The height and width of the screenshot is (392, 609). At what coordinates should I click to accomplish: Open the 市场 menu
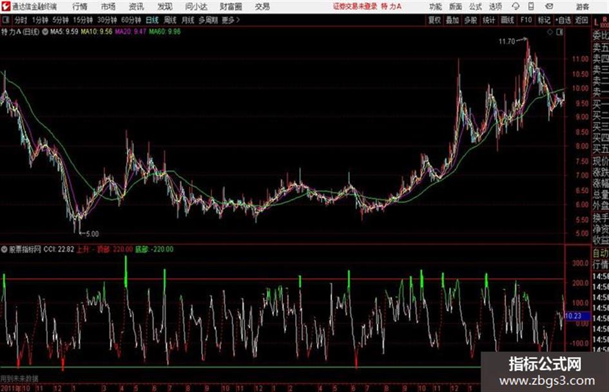point(108,6)
